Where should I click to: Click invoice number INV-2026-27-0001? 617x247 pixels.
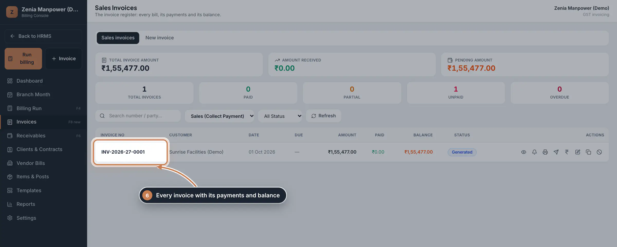click(123, 152)
